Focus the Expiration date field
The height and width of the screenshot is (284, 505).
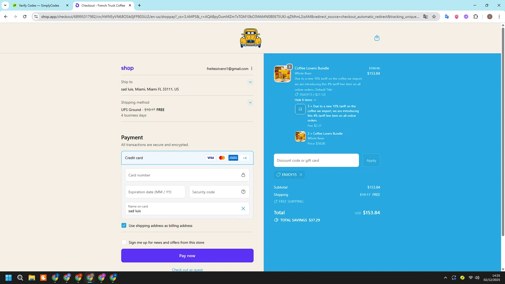(x=155, y=192)
